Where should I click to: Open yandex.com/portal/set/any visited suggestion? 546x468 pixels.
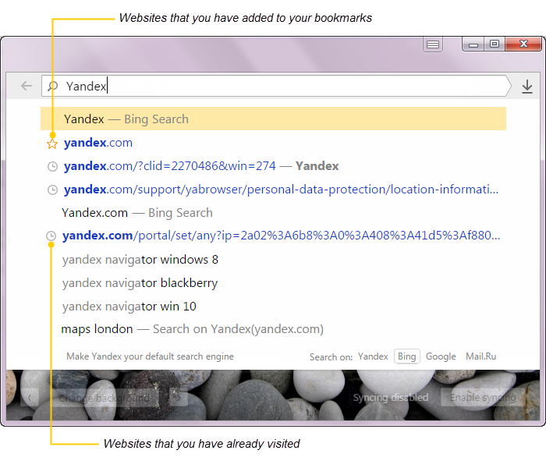pyautogui.click(x=281, y=236)
